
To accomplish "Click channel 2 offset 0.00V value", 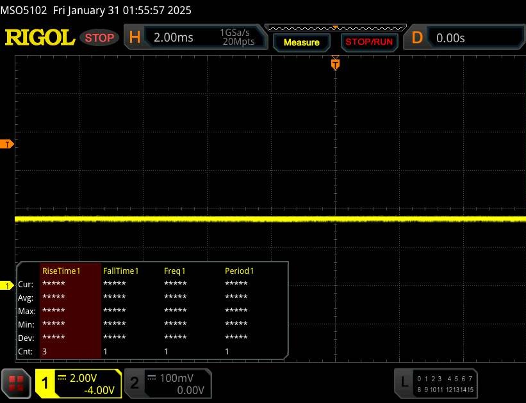I will [190, 390].
